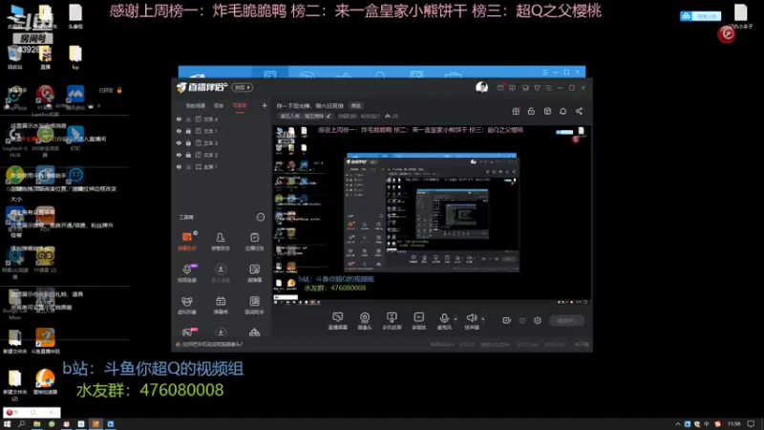Open File Explorer from taskbar
The height and width of the screenshot is (430, 764).
point(36,424)
